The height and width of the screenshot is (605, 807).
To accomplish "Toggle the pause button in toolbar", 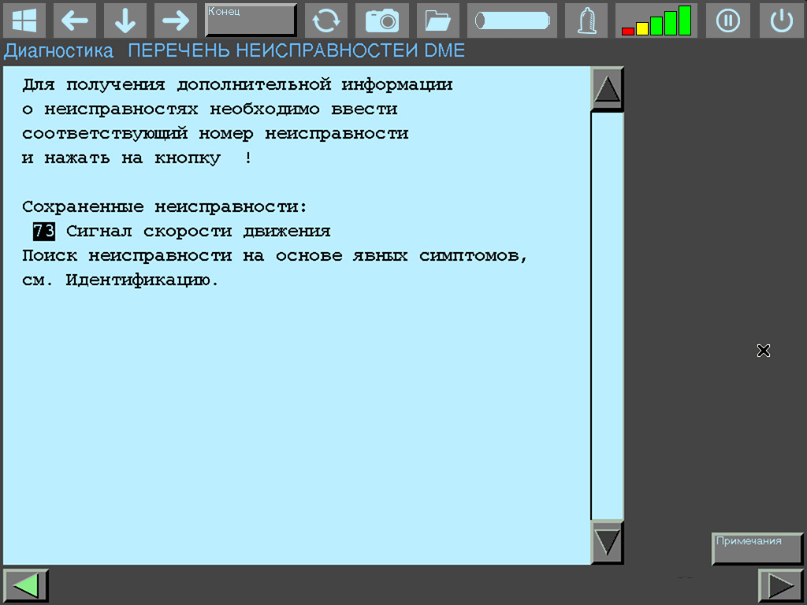I will coord(727,20).
